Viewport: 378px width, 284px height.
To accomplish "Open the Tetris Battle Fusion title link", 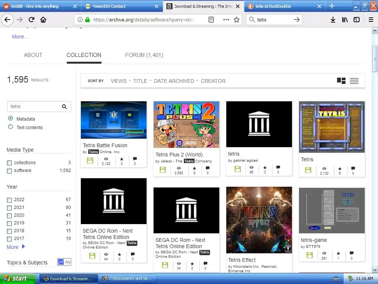I will tap(105, 145).
